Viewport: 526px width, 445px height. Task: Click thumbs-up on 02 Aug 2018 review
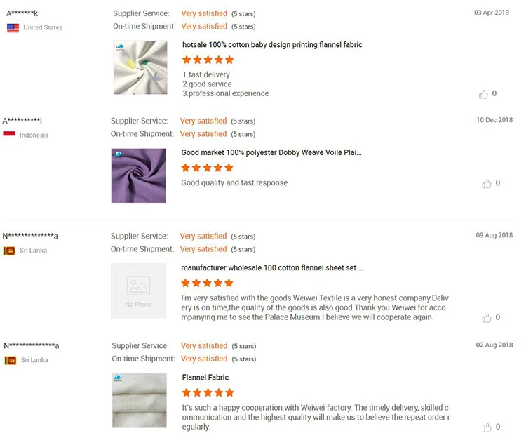(487, 427)
